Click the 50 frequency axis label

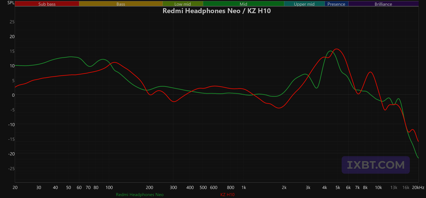coord(69,187)
